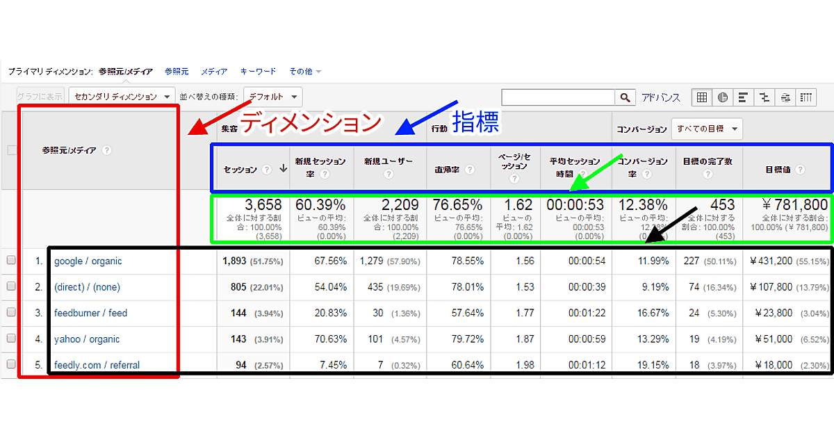Switch to the Term cloud view icon
Image resolution: width=834 pixels, height=438 pixels.
pyautogui.click(x=785, y=97)
